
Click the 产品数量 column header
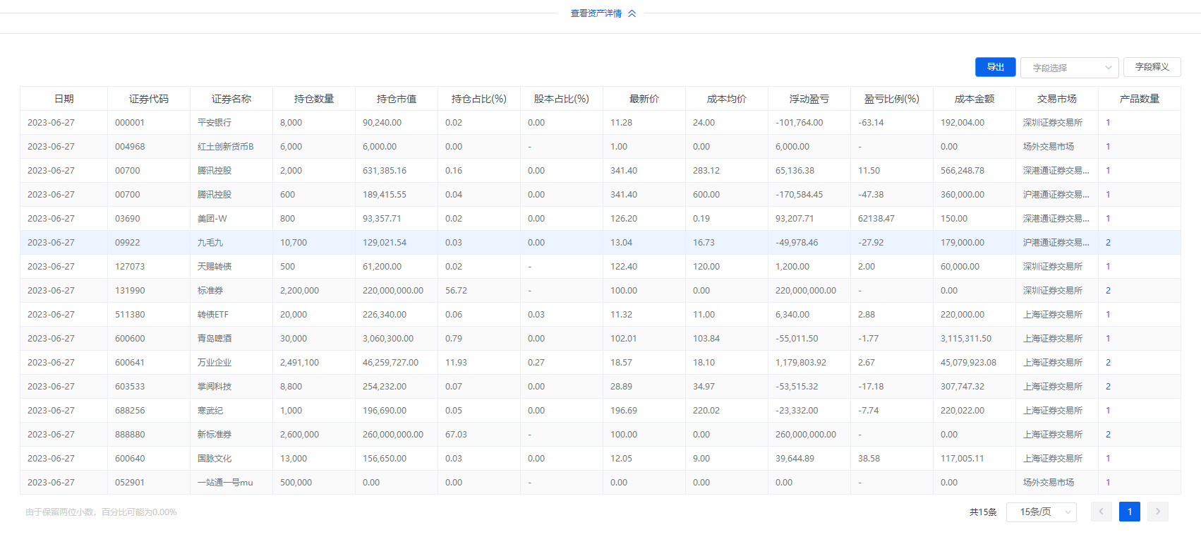coord(1139,99)
